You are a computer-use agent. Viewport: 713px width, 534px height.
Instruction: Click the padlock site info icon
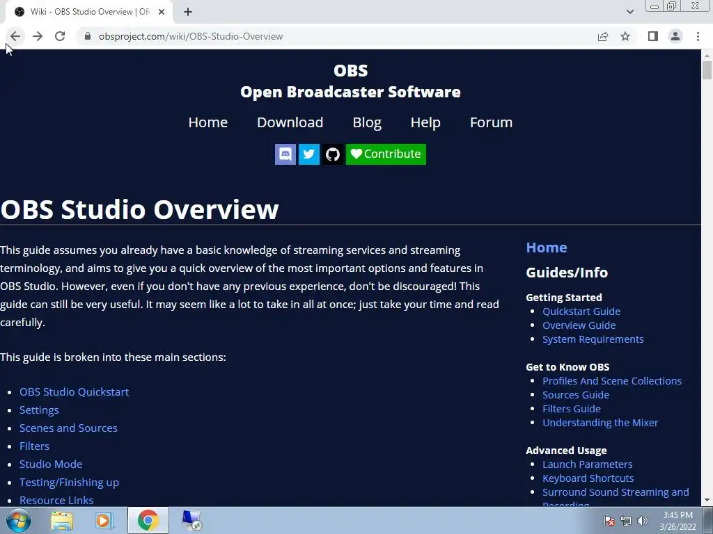(x=88, y=36)
